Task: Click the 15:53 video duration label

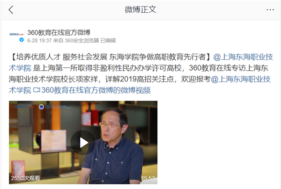Action: pos(148,178)
